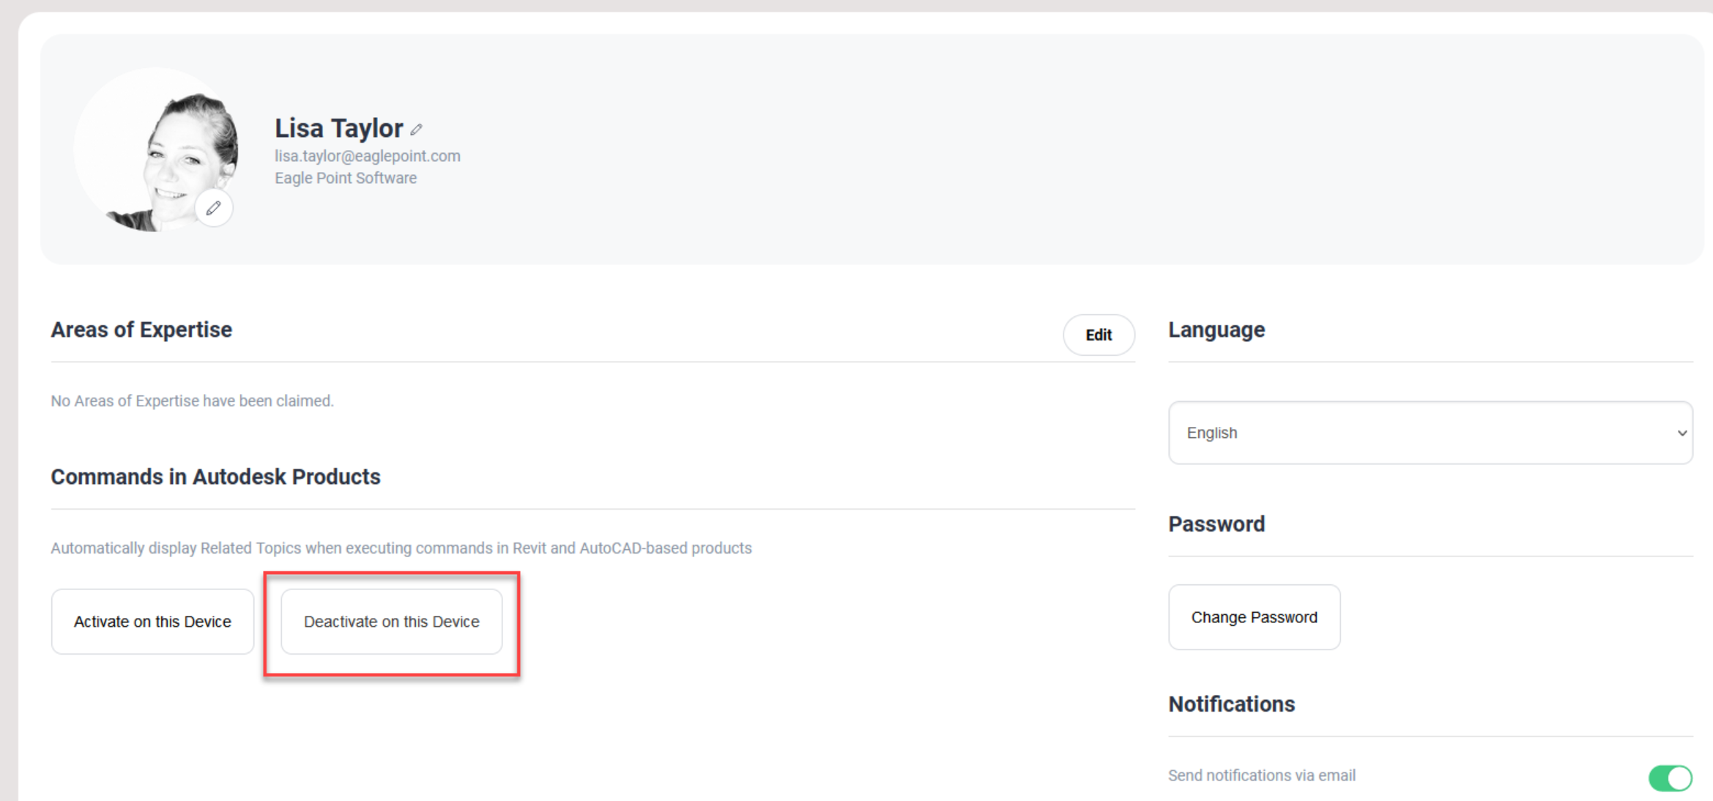The height and width of the screenshot is (801, 1713).
Task: Click the pencil icon next to Lisa Taylor name
Action: [416, 130]
